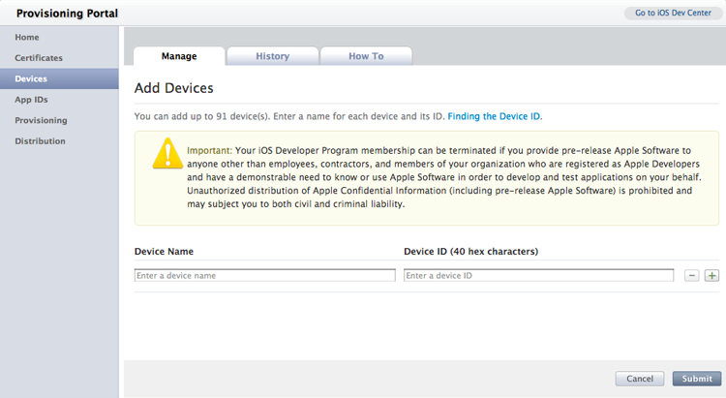Click the Device Name column label
This screenshot has width=726, height=398.
point(164,252)
